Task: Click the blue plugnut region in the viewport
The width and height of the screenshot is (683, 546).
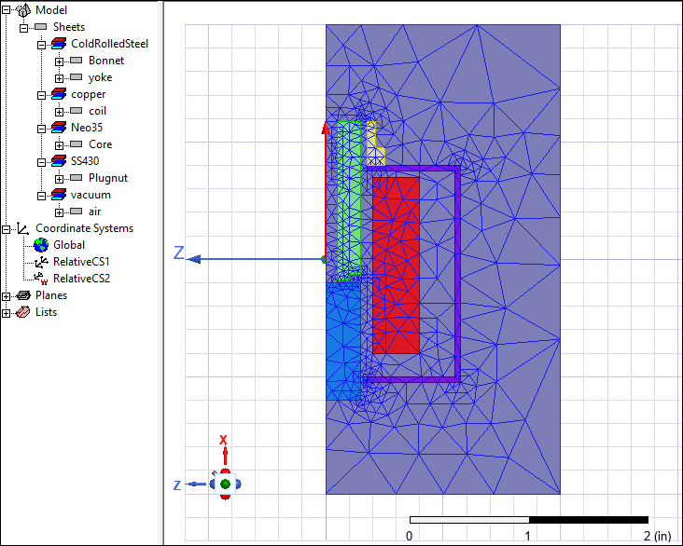Action: pyautogui.click(x=343, y=342)
